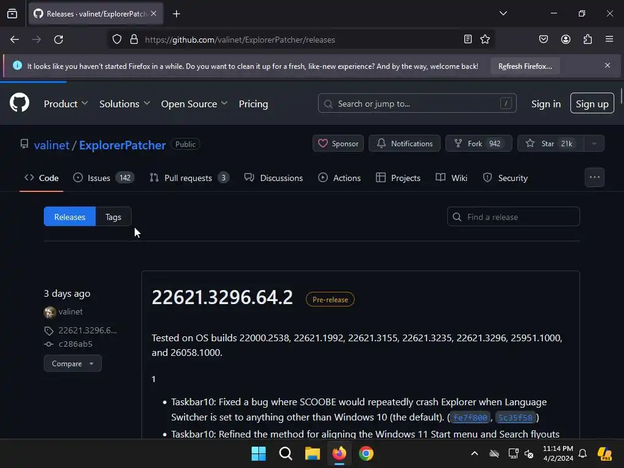
Task: Open the Projects tab
Action: click(x=398, y=178)
